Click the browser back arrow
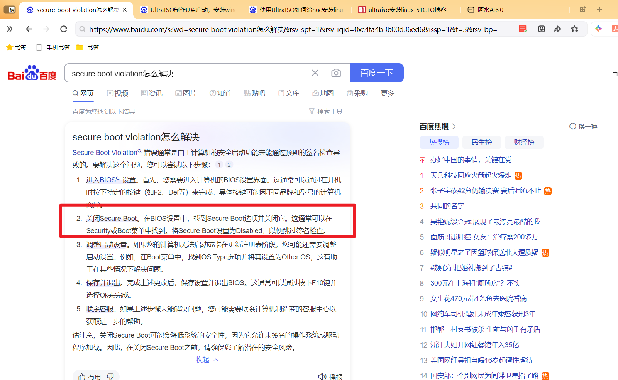618x380 pixels. [29, 29]
